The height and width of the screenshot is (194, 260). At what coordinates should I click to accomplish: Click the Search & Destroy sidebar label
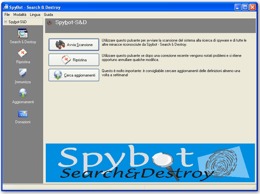click(x=23, y=42)
